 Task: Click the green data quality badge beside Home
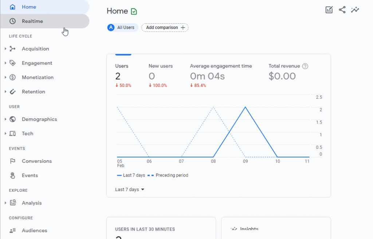tap(134, 11)
